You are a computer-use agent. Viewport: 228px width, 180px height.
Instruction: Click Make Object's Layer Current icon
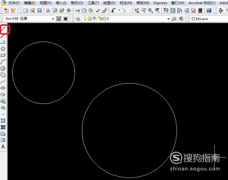click(174, 19)
